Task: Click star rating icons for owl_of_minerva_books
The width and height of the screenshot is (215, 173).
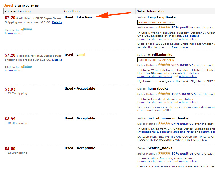Action: tap(164, 123)
